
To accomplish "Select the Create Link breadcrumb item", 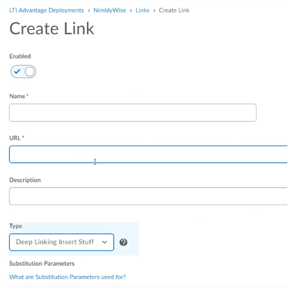I will coord(174,10).
